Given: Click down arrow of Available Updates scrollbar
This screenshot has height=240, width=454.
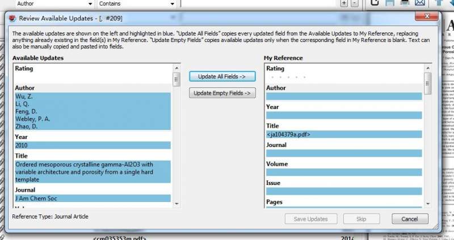Looking at the screenshot, I should tap(176, 204).
